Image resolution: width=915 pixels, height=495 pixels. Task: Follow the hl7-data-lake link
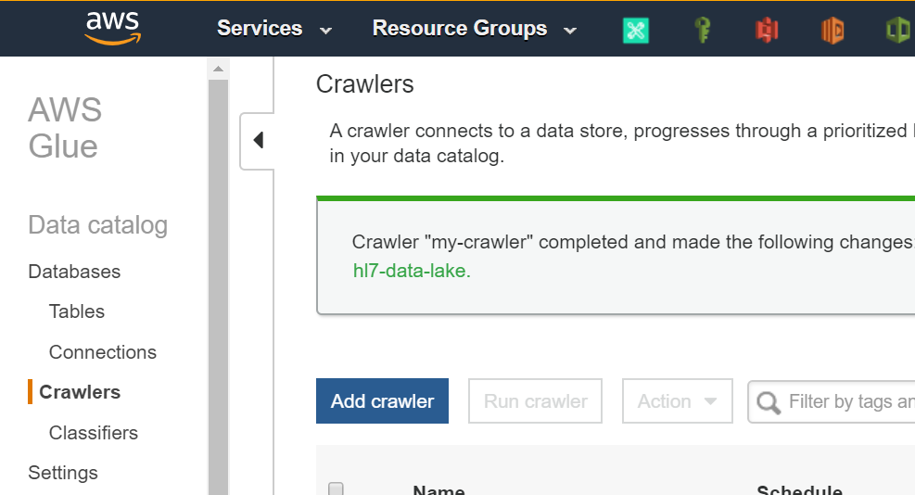tap(412, 272)
